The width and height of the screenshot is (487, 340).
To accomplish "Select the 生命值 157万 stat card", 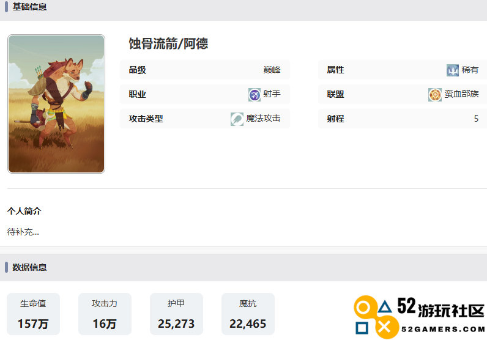I will tap(33, 314).
